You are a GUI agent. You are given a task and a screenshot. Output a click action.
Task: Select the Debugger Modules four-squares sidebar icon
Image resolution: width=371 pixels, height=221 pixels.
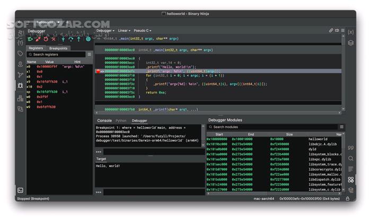(351, 180)
